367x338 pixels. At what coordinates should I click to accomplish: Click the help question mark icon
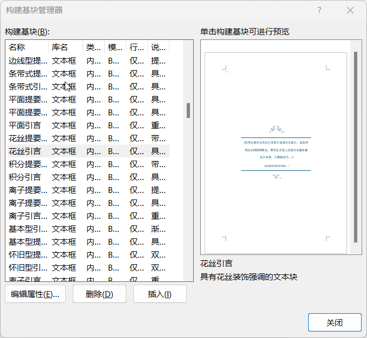point(320,10)
